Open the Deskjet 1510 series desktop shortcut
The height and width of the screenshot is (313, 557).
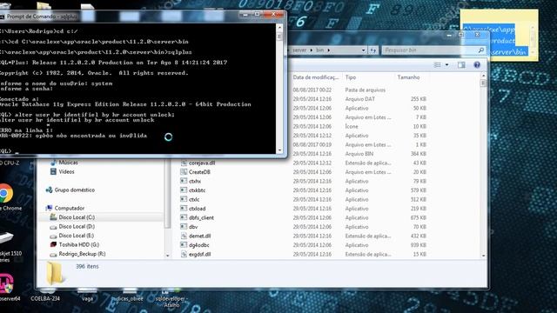[x=6, y=238]
